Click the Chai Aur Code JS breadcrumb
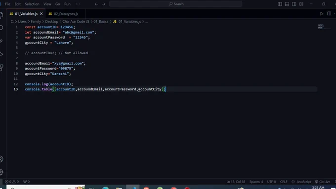 76,21
